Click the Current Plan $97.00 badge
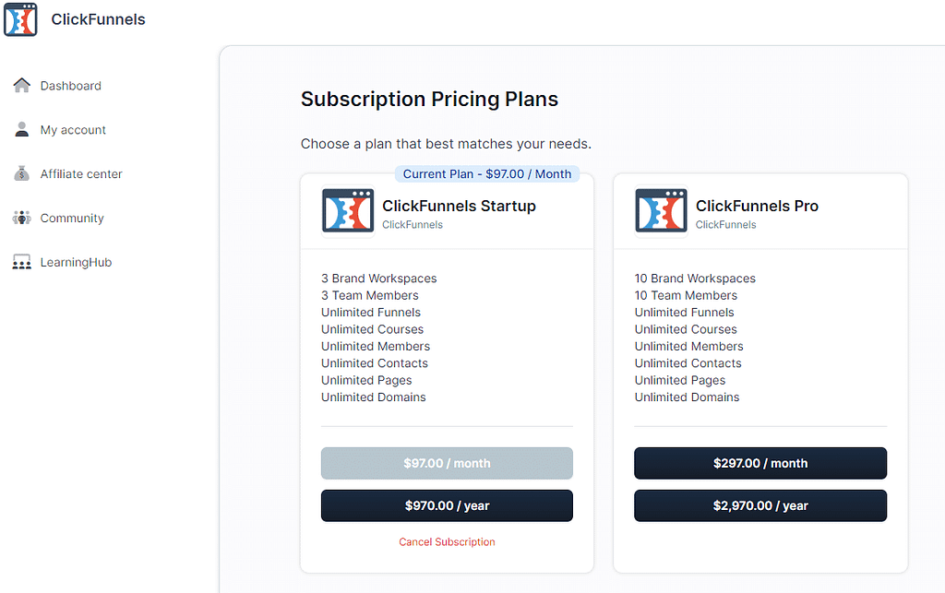945x593 pixels. (x=487, y=174)
